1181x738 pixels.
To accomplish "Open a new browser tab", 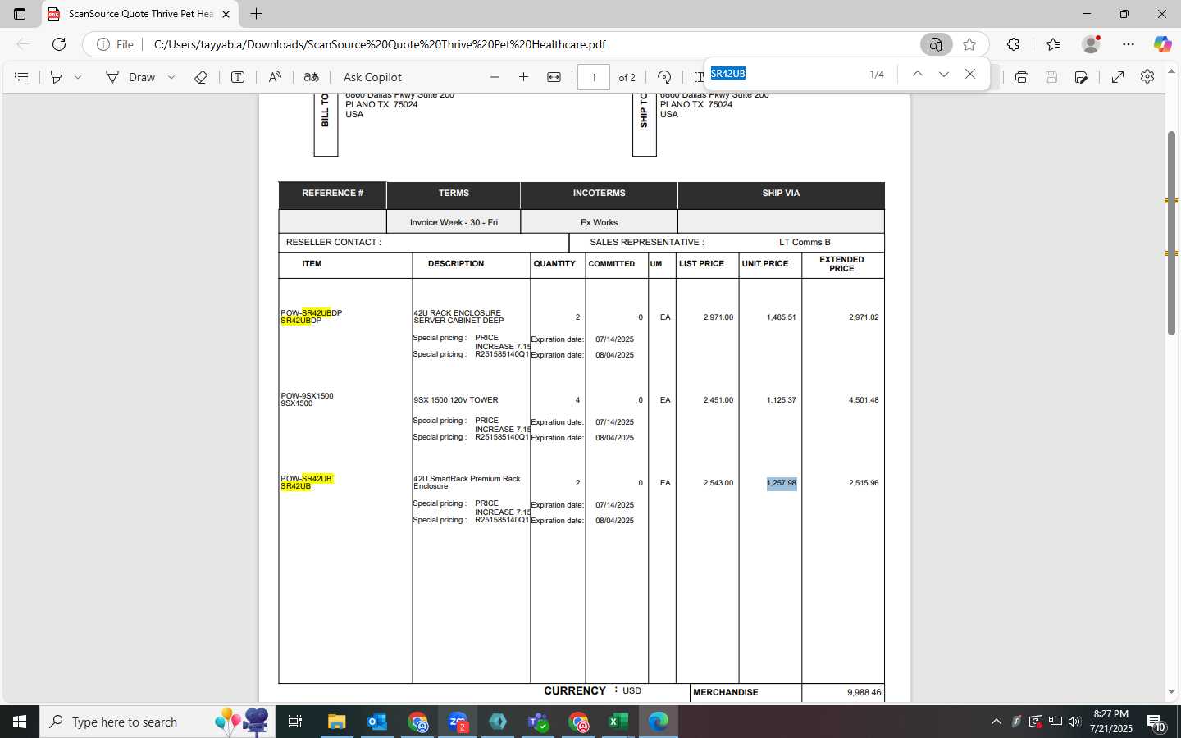I will 256,14.
